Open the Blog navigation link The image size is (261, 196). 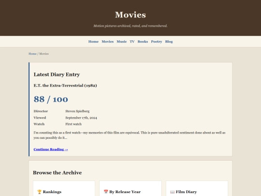tap(169, 42)
